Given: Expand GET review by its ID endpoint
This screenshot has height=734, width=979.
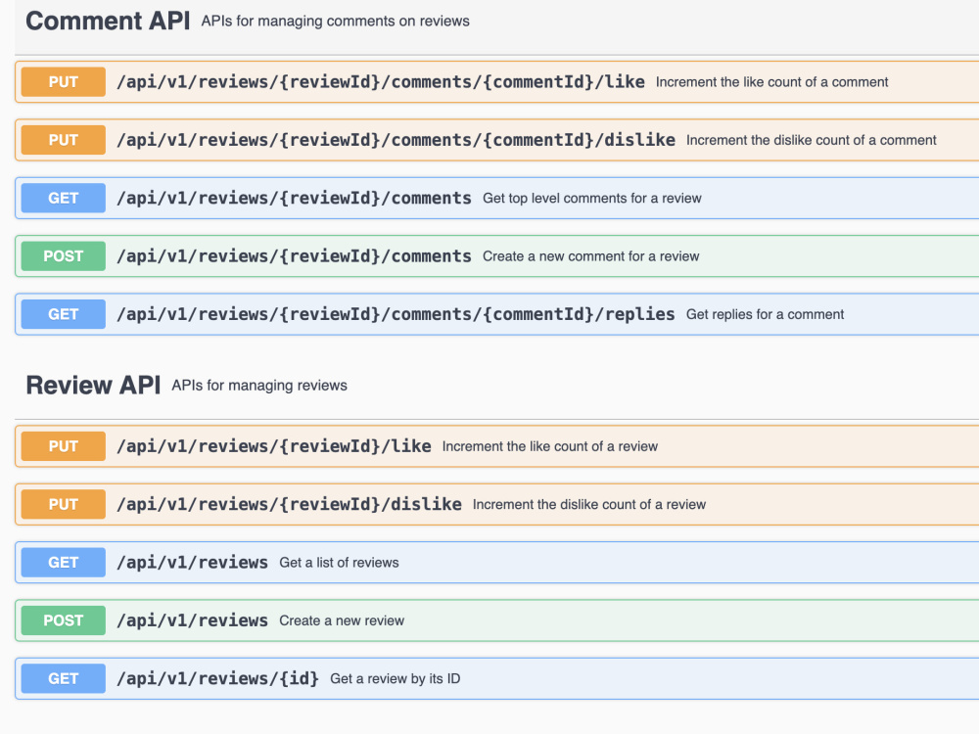Looking at the screenshot, I should (497, 678).
